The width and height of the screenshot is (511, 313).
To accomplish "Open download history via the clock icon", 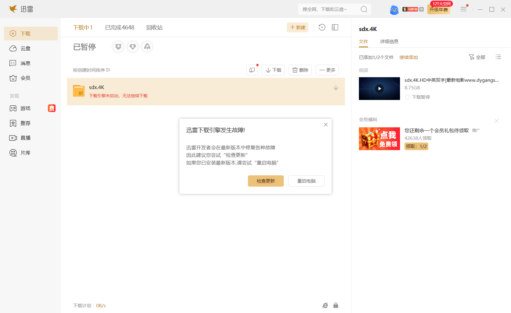I will click(x=322, y=27).
